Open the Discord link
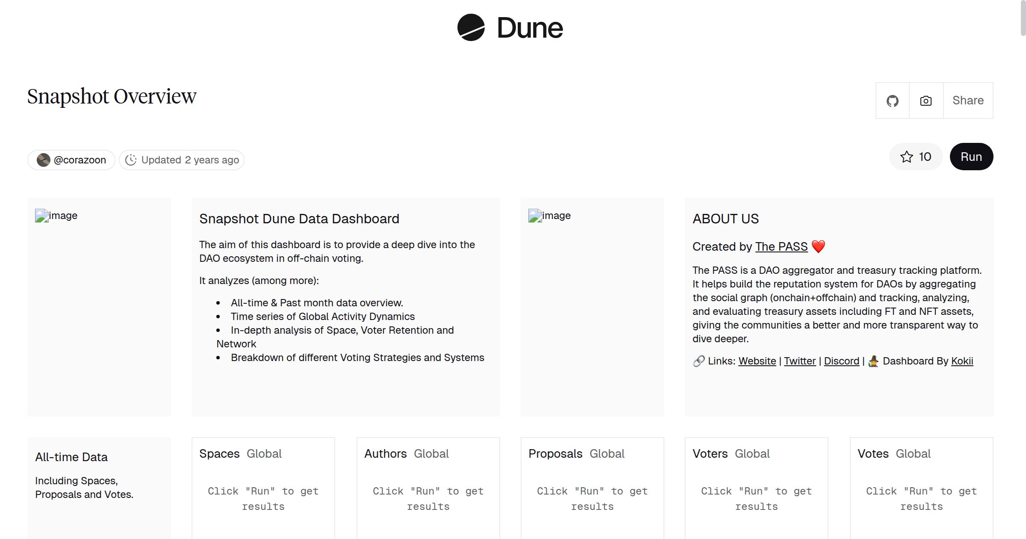This screenshot has width=1026, height=539. pos(841,361)
